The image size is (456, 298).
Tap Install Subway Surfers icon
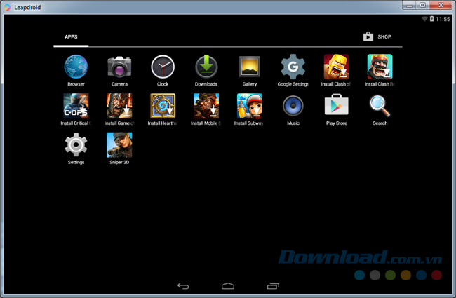pos(250,106)
